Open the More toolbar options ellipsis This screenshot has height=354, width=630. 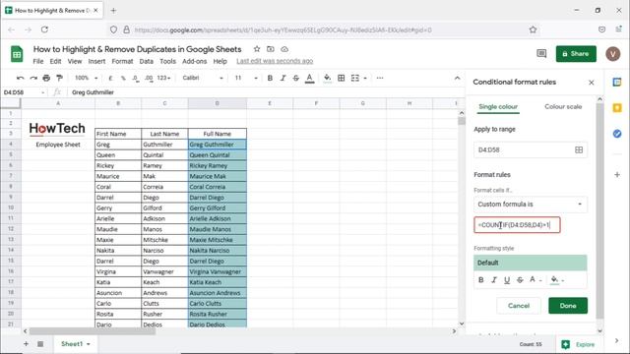coord(380,78)
